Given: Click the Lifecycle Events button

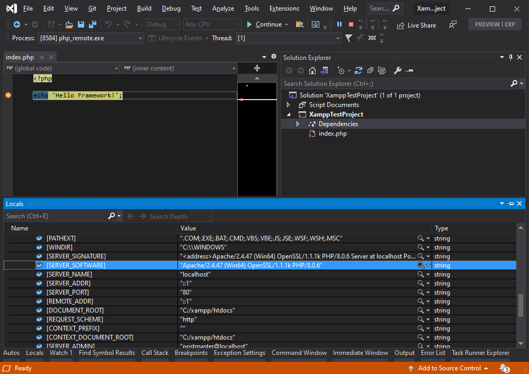Looking at the screenshot, I should click(x=178, y=38).
